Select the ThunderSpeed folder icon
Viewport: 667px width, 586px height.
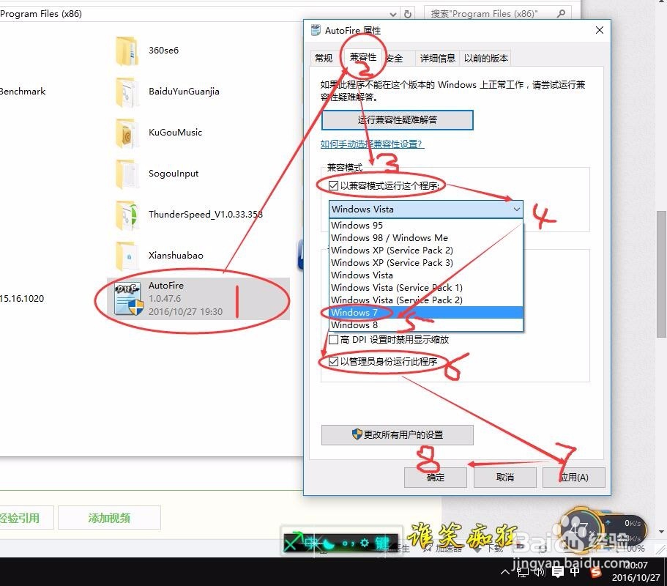(127, 215)
